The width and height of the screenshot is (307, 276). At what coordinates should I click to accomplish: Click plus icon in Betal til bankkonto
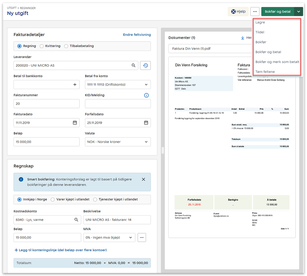(x=75, y=85)
